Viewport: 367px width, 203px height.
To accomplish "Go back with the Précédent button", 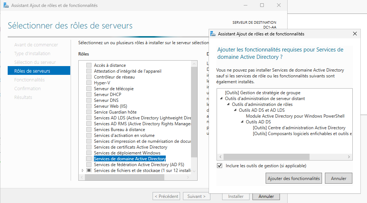I will (x=166, y=196).
